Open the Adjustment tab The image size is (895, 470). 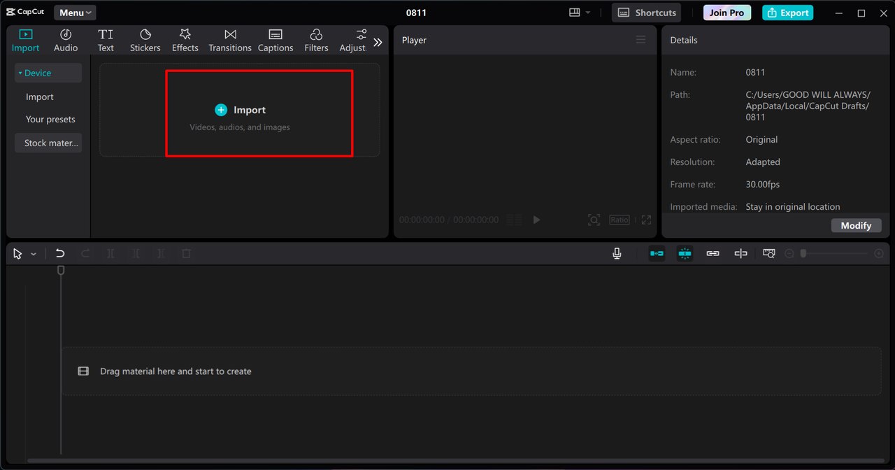pos(353,41)
